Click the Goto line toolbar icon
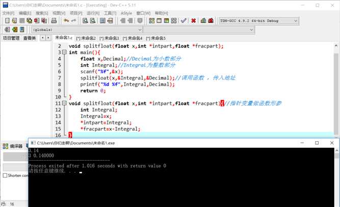Image resolution: width=340 pixels, height=207 pixels. point(110,20)
